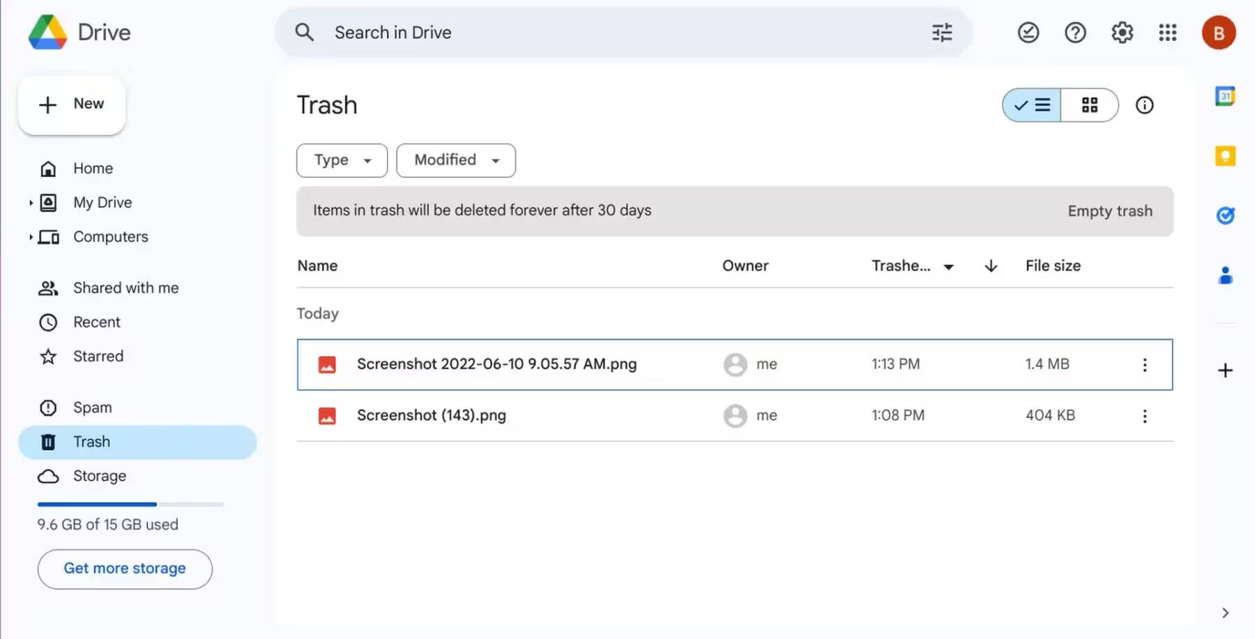Screen dimensions: 1255x639
Task: Click Get more storage button
Action: click(x=125, y=569)
